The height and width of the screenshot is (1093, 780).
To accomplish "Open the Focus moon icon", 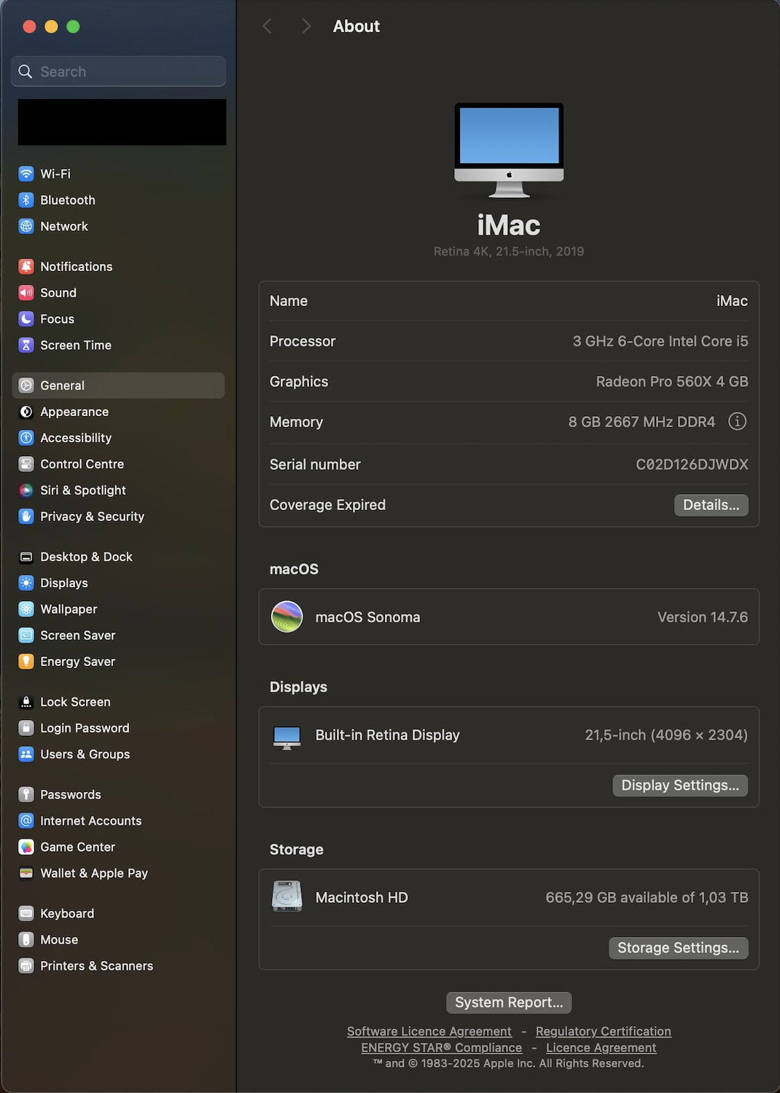I will [26, 318].
